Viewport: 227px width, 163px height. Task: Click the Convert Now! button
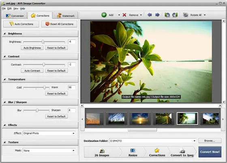[x=210, y=152]
